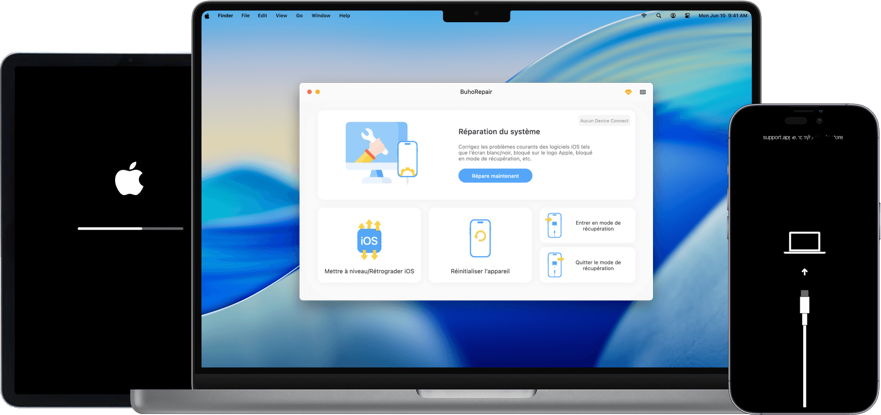Click the iOS upgrade/downgrade icon

[x=369, y=240]
